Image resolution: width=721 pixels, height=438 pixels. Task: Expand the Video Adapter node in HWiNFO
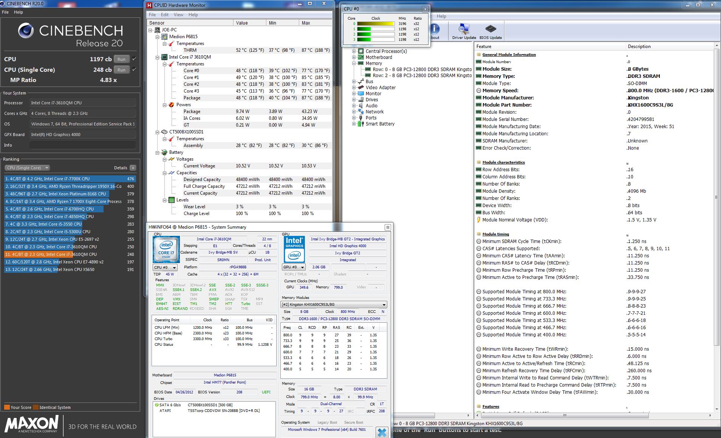[x=354, y=87]
